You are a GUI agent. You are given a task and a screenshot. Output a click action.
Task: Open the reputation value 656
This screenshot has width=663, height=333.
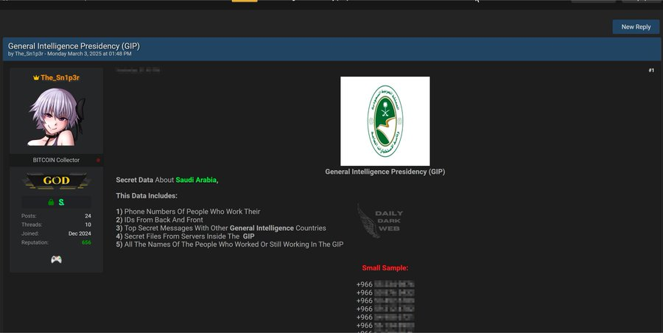click(x=86, y=242)
